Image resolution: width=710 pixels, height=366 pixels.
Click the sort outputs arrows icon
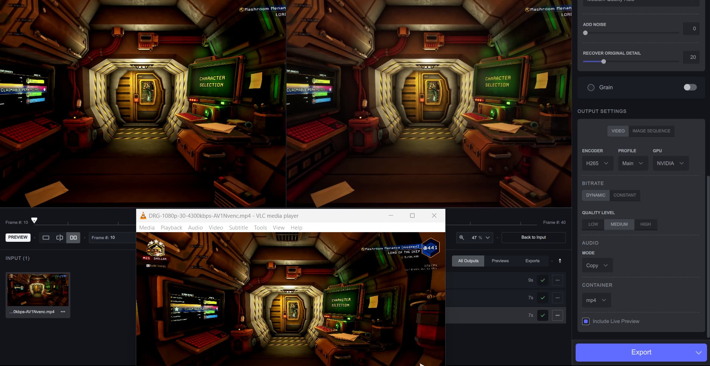pyautogui.click(x=560, y=261)
